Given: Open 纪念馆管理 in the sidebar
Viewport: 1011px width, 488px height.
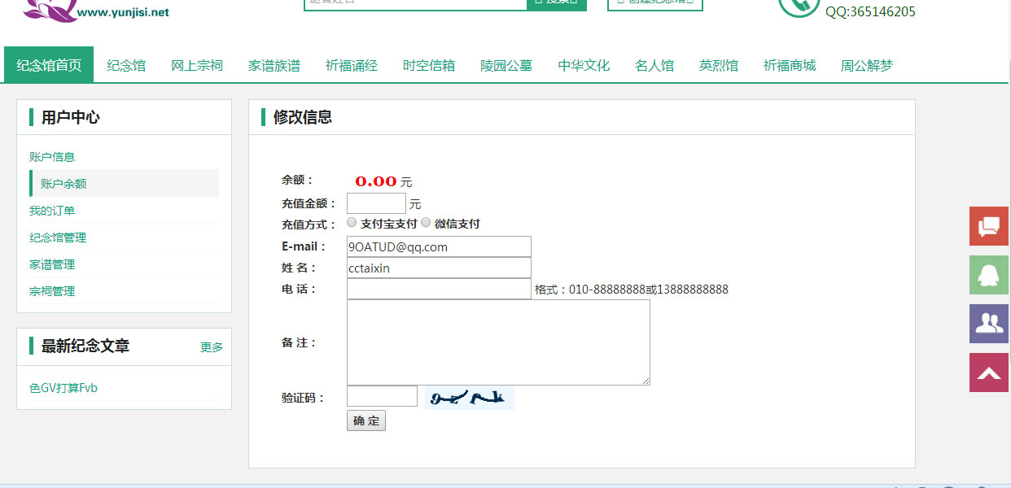Looking at the screenshot, I should [x=58, y=237].
